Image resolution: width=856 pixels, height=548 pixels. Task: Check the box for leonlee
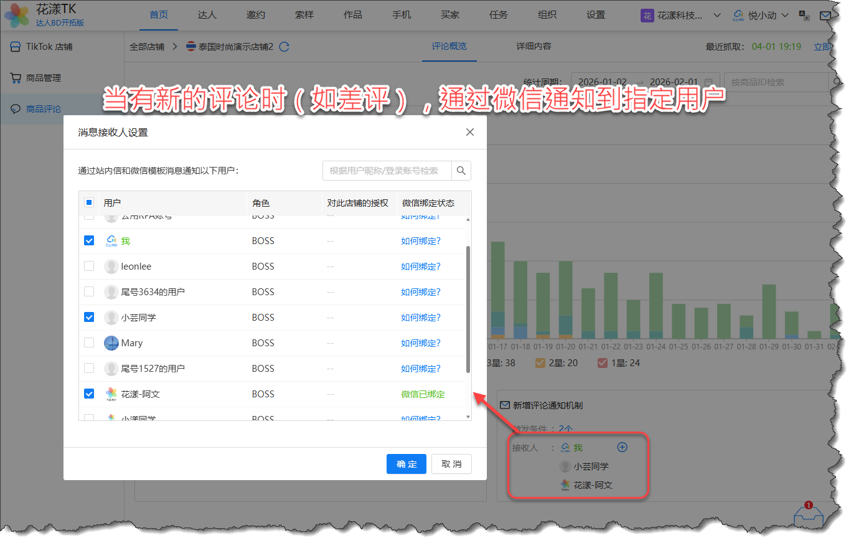(x=89, y=266)
